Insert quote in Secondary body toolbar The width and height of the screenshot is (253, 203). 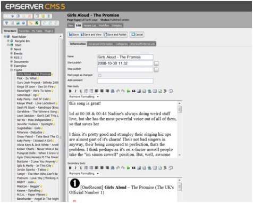[133, 168]
